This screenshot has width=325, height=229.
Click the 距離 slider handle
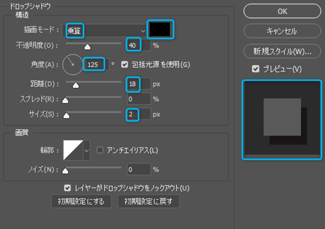[76, 85]
